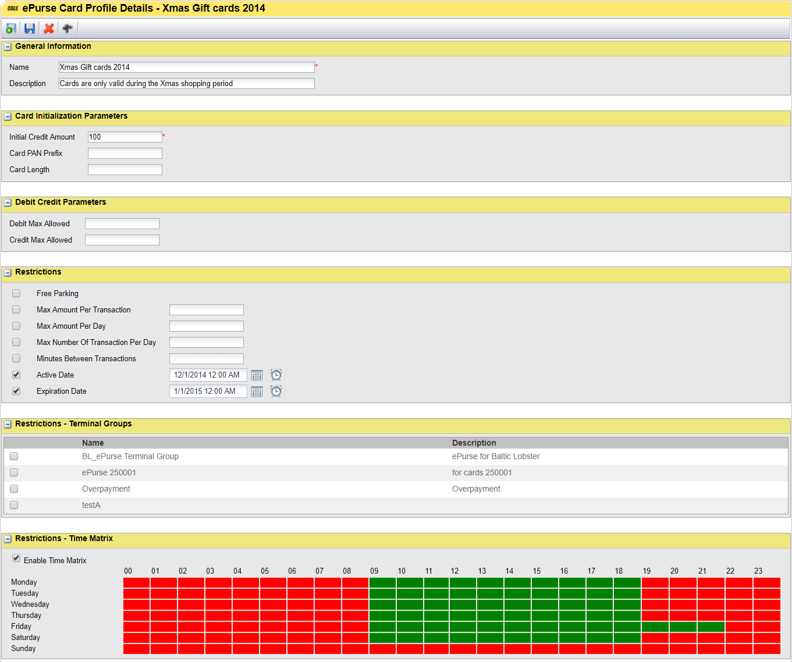
Task: Toggle Friday hour 21 green cell
Action: coord(711,627)
